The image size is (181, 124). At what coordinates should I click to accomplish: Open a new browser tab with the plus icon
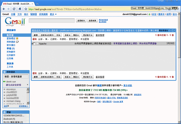point(37,4)
